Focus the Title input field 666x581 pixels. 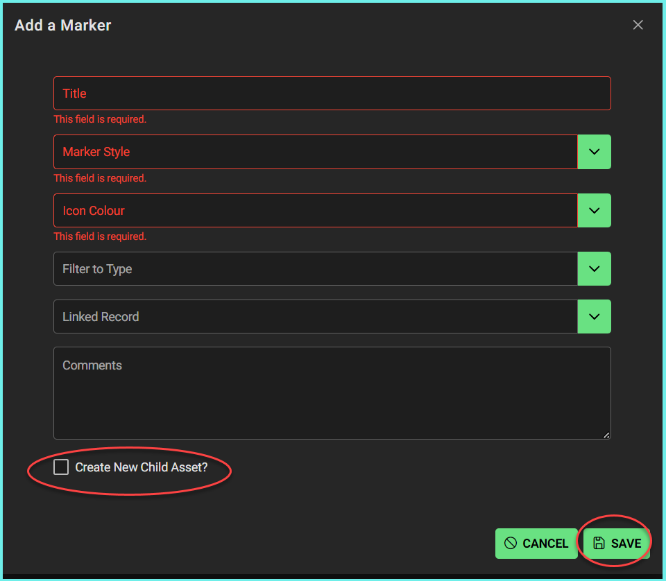[x=332, y=94]
